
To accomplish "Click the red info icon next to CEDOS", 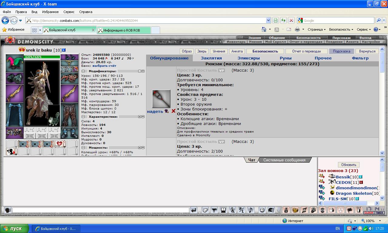I will [x=361, y=182].
